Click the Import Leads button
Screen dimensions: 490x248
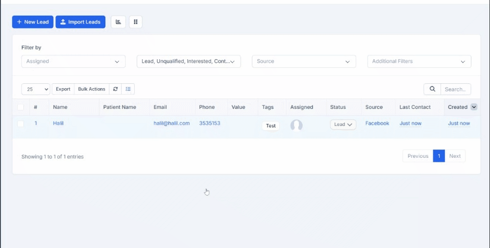point(80,22)
